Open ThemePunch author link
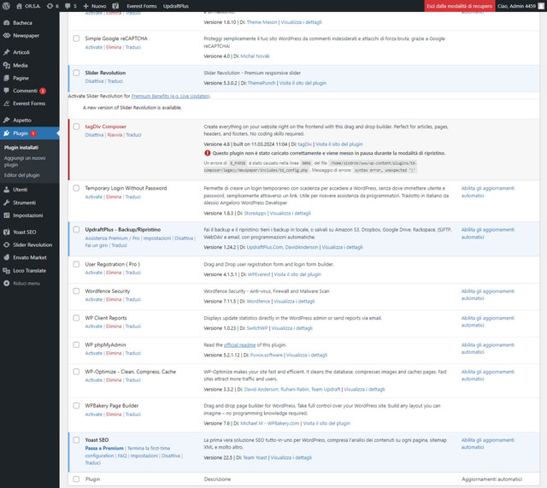 click(x=262, y=83)
